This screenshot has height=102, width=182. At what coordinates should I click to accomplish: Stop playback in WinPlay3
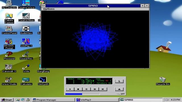point(78,89)
